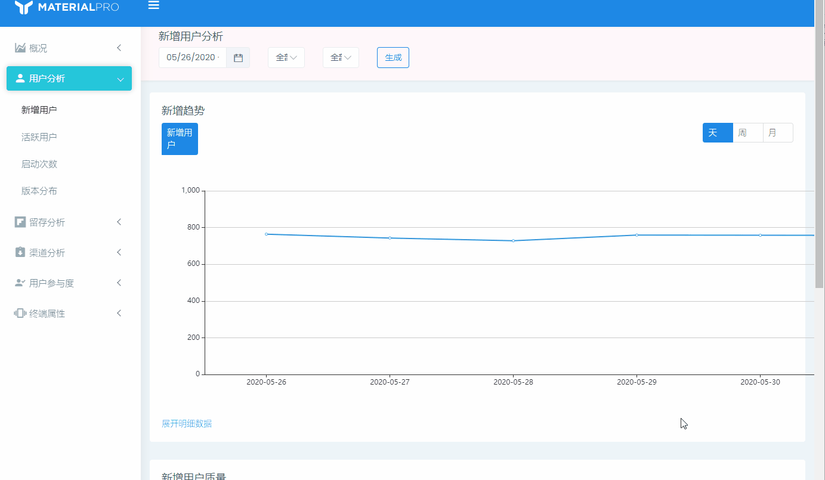The height and width of the screenshot is (480, 825).
Task: Click the 终端属性 vibration phone icon
Action: 20,313
